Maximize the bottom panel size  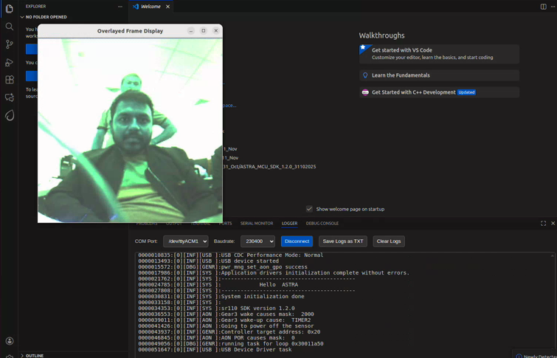coord(544,223)
